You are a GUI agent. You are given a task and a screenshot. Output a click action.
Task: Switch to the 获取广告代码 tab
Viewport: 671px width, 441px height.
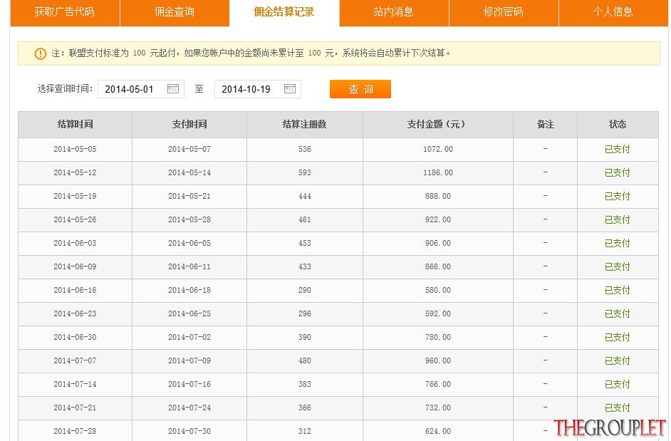click(65, 13)
